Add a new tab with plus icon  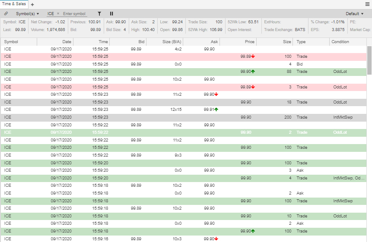(x=32, y=4)
